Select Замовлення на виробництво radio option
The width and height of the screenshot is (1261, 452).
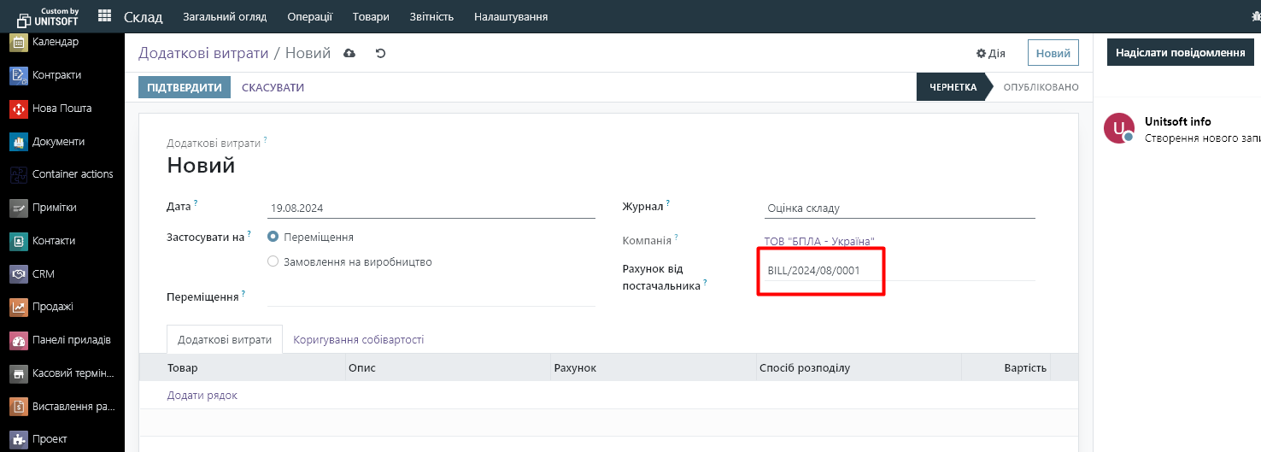(273, 261)
